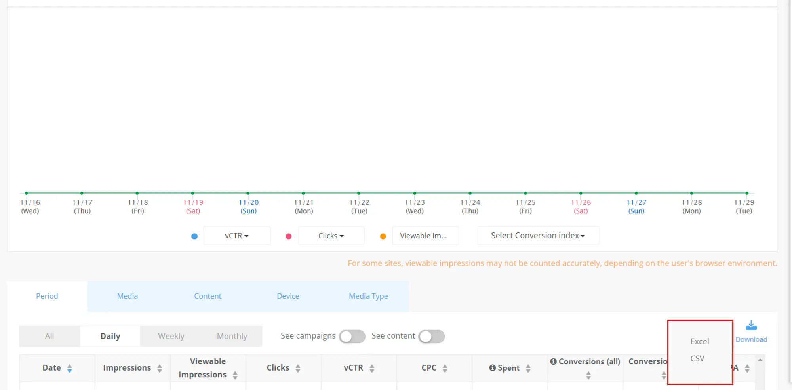792x390 pixels.
Task: Click the orange Viewable Impressions legend dot
Action: (x=383, y=236)
